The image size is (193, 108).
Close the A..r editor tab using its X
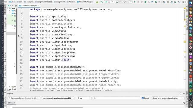[16, 6]
